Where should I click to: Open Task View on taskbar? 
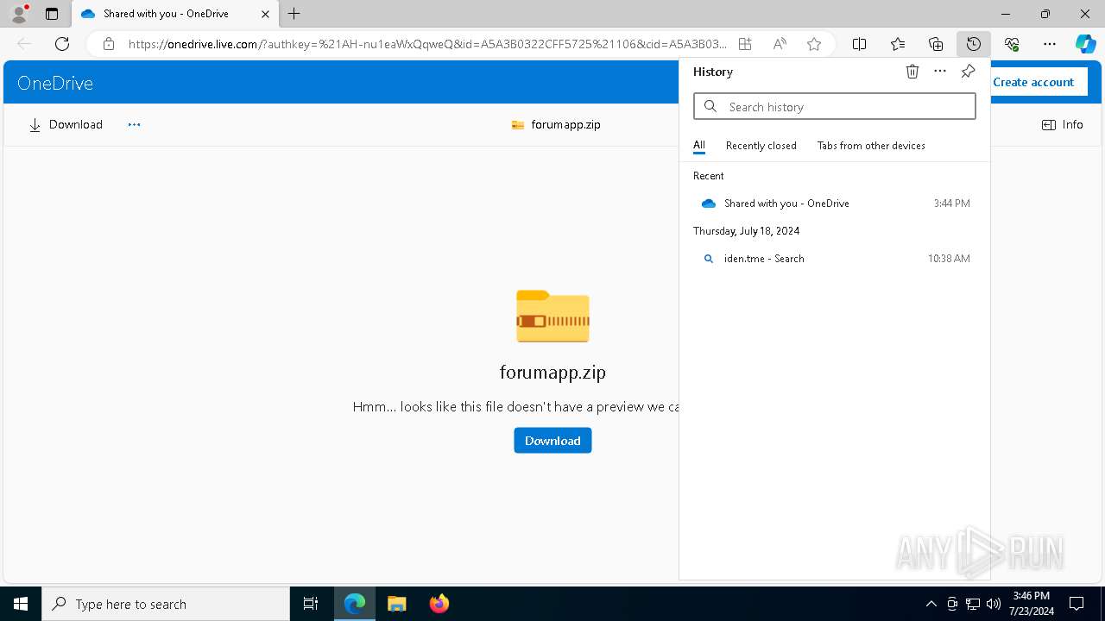[x=311, y=604]
